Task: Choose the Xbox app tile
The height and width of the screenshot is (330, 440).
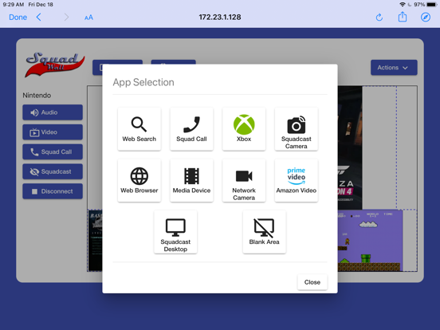Action: (244, 129)
